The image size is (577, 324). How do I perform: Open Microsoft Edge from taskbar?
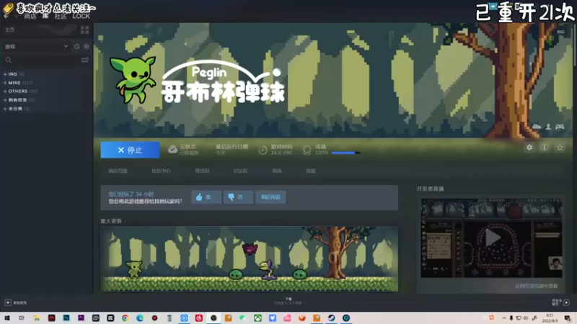(x=140, y=318)
